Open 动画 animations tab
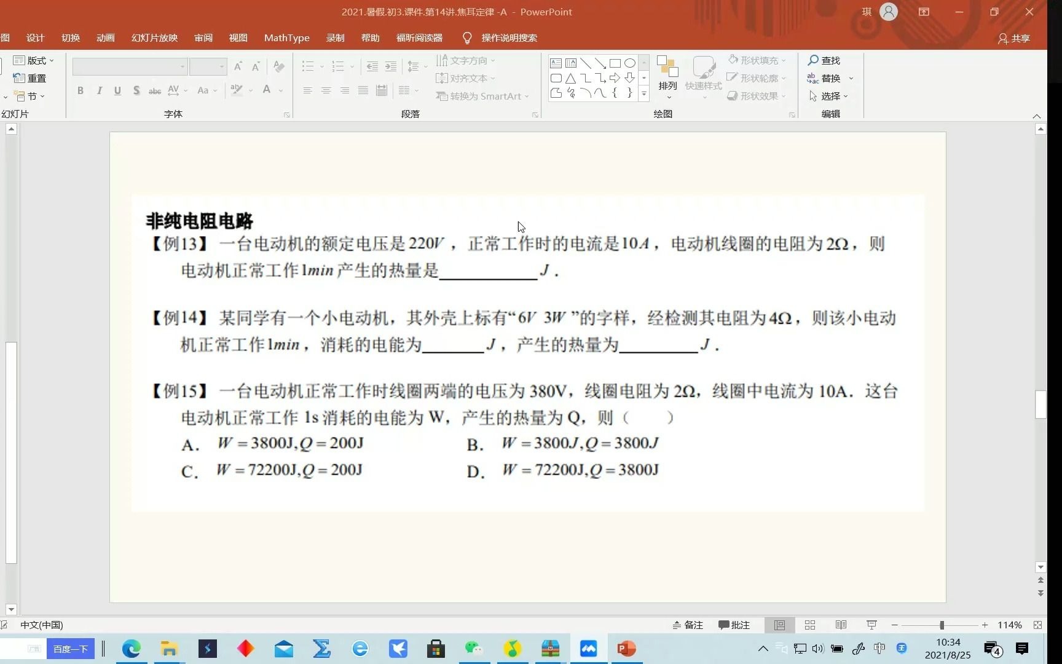This screenshot has width=1062, height=664. pos(106,38)
